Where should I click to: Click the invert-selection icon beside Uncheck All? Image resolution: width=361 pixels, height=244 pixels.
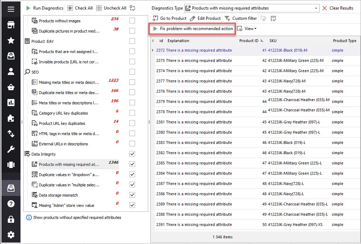click(x=132, y=8)
